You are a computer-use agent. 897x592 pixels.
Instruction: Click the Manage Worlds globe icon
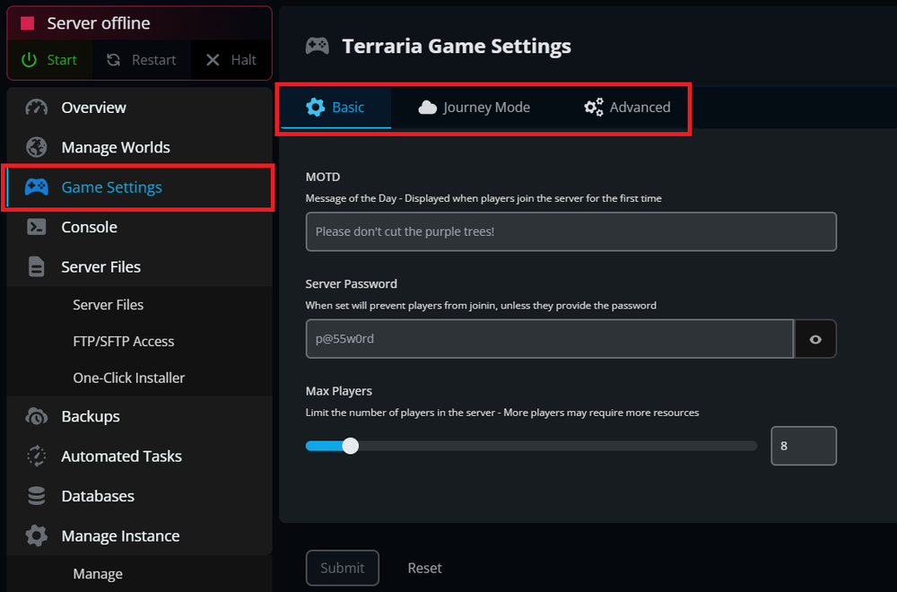pyautogui.click(x=36, y=147)
